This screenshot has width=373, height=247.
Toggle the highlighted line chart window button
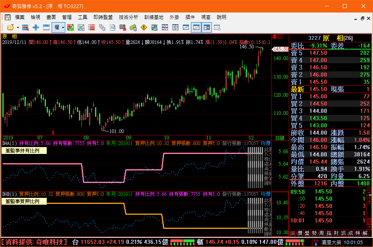coord(196,28)
